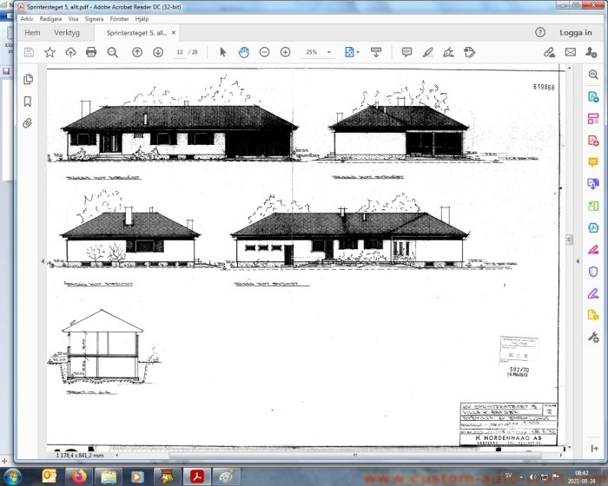Toggle the hand pan tool

(243, 52)
